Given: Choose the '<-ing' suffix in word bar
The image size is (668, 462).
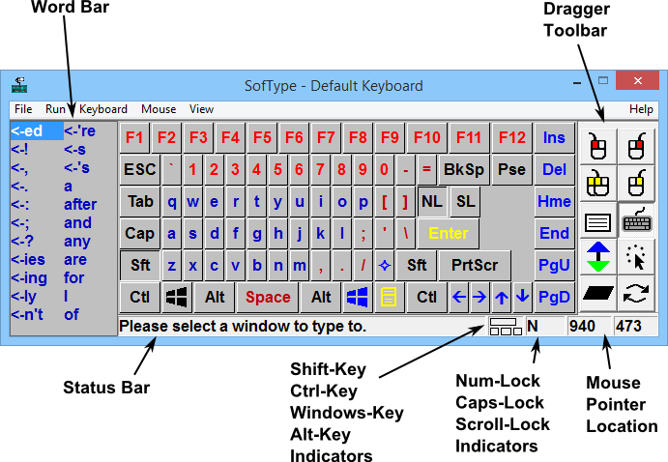Looking at the screenshot, I should click(29, 278).
